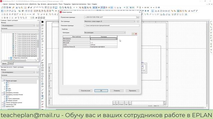Select 'Шкаф силовой' in layout space tree
Viewport: 213px width, 119px height.
click(13, 100)
